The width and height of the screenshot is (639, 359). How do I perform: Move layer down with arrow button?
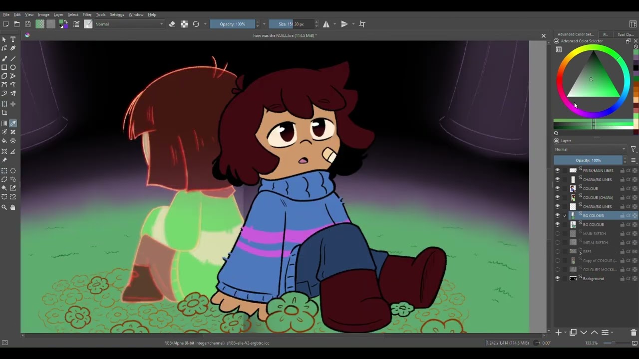[x=584, y=333]
